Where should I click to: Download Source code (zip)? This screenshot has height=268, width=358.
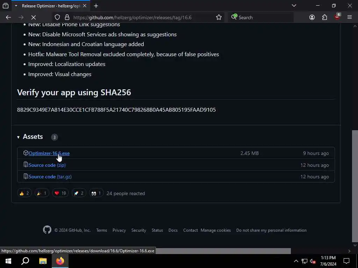pyautogui.click(x=47, y=165)
